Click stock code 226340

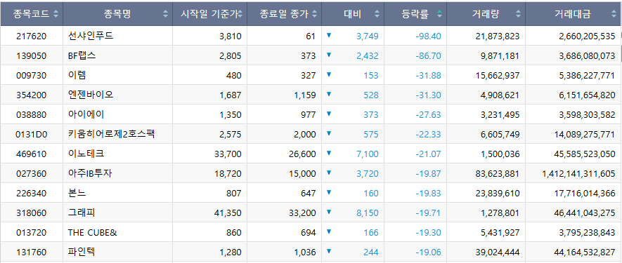coord(32,194)
